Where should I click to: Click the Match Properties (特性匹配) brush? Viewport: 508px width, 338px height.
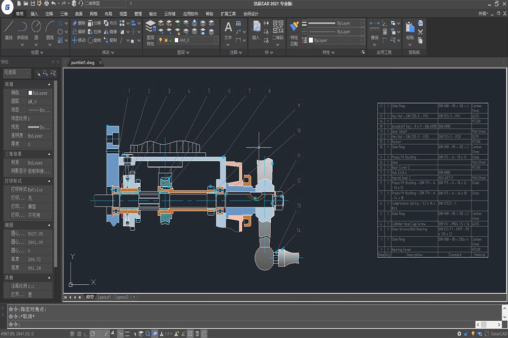click(294, 33)
